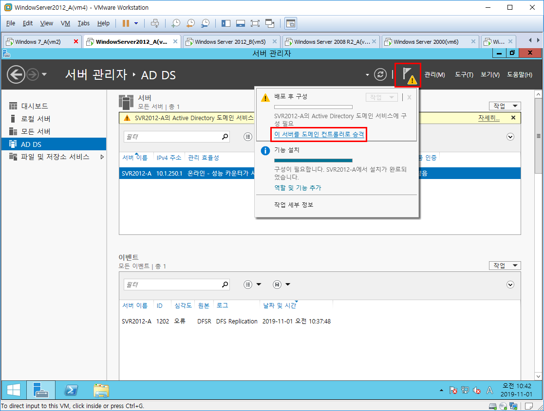This screenshot has width=544, height=411.
Task: Open power options dropdown next to pause
Action: [136, 23]
